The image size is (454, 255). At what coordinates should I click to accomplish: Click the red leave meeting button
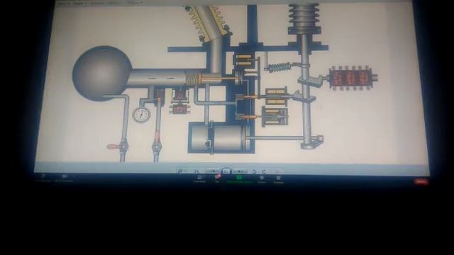pos(421,181)
